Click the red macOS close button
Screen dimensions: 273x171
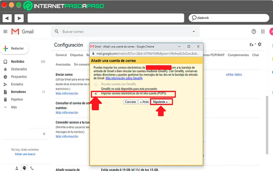pos(4,5)
